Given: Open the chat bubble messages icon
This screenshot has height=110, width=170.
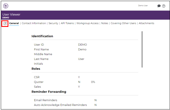Looking at the screenshot, I should coord(159,6).
